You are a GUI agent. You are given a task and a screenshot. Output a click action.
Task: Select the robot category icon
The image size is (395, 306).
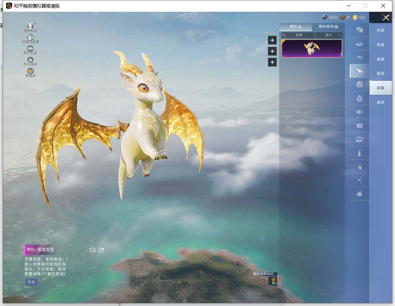point(359,99)
